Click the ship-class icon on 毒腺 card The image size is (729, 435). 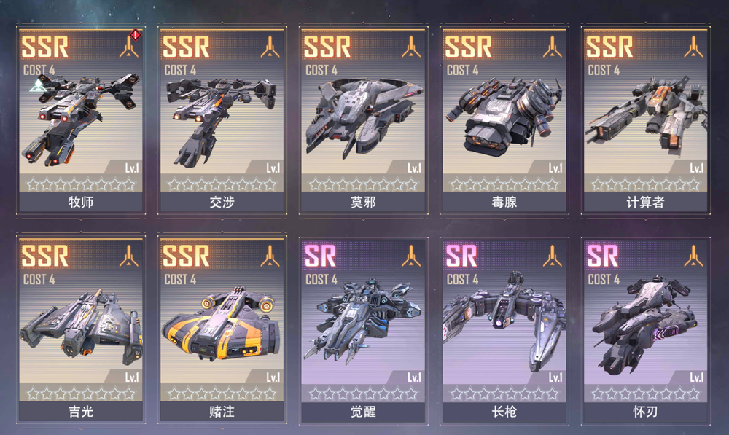tap(553, 47)
